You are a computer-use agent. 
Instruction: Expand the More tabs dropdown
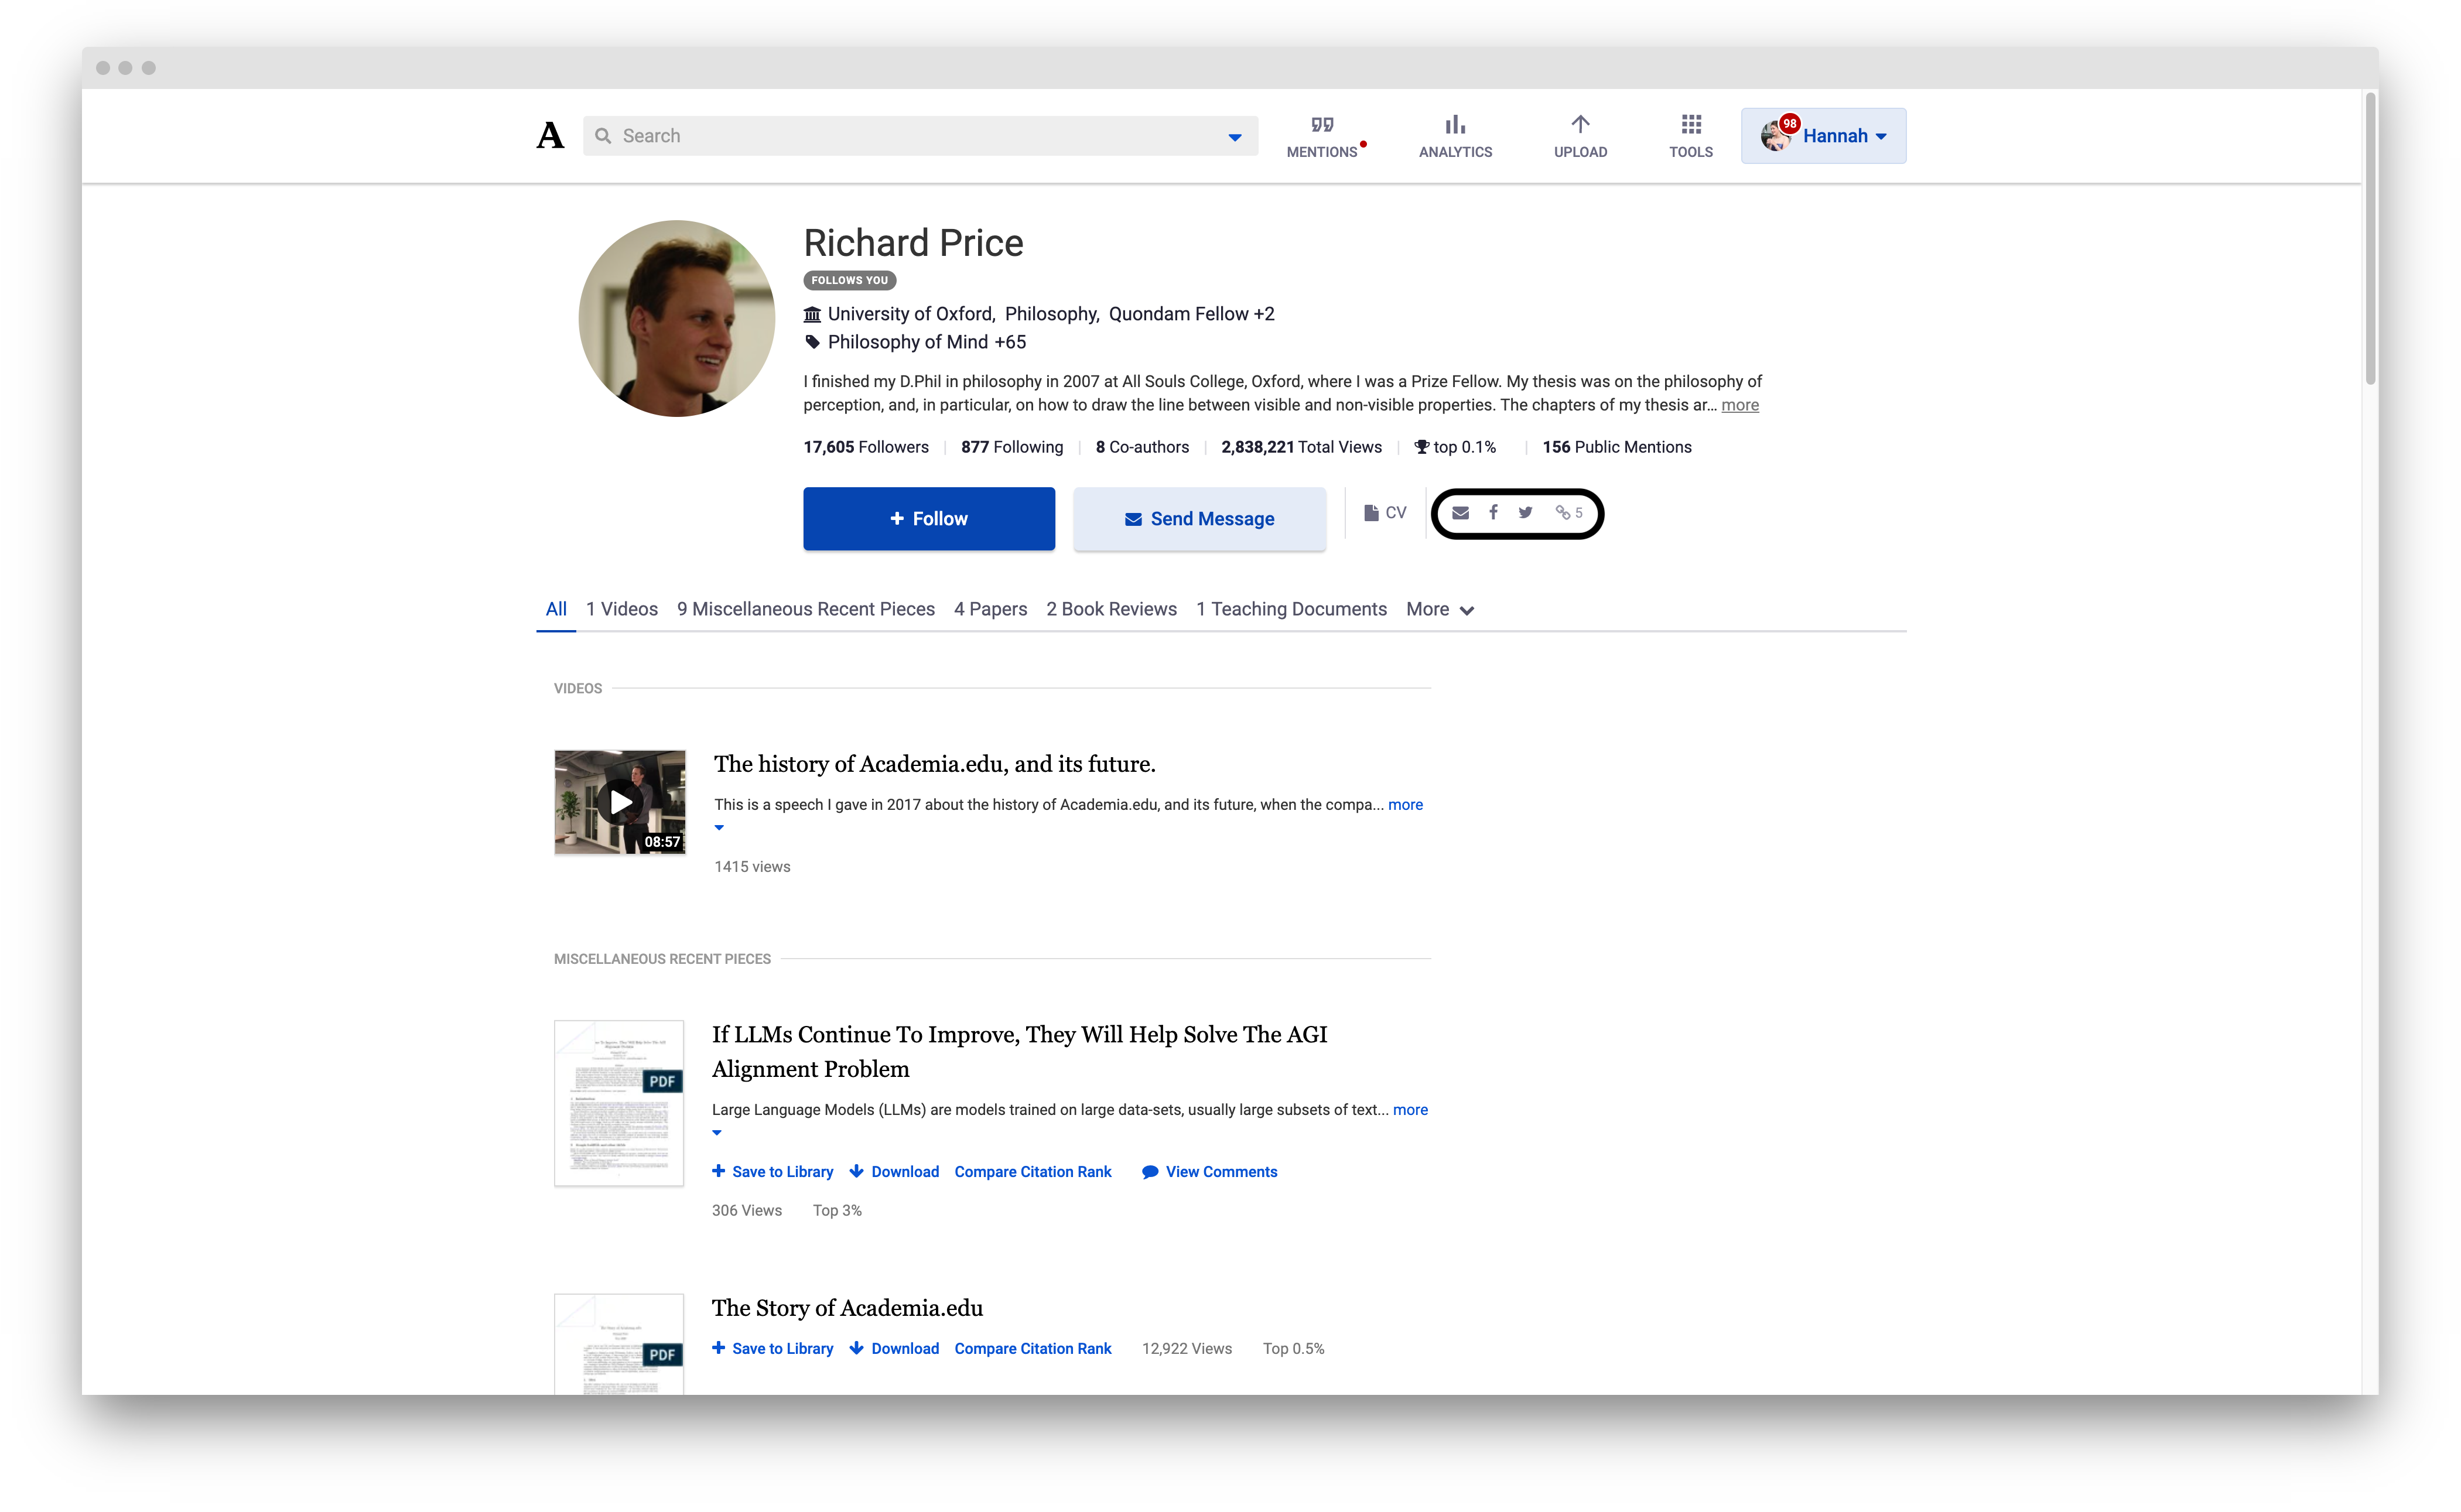(1440, 609)
